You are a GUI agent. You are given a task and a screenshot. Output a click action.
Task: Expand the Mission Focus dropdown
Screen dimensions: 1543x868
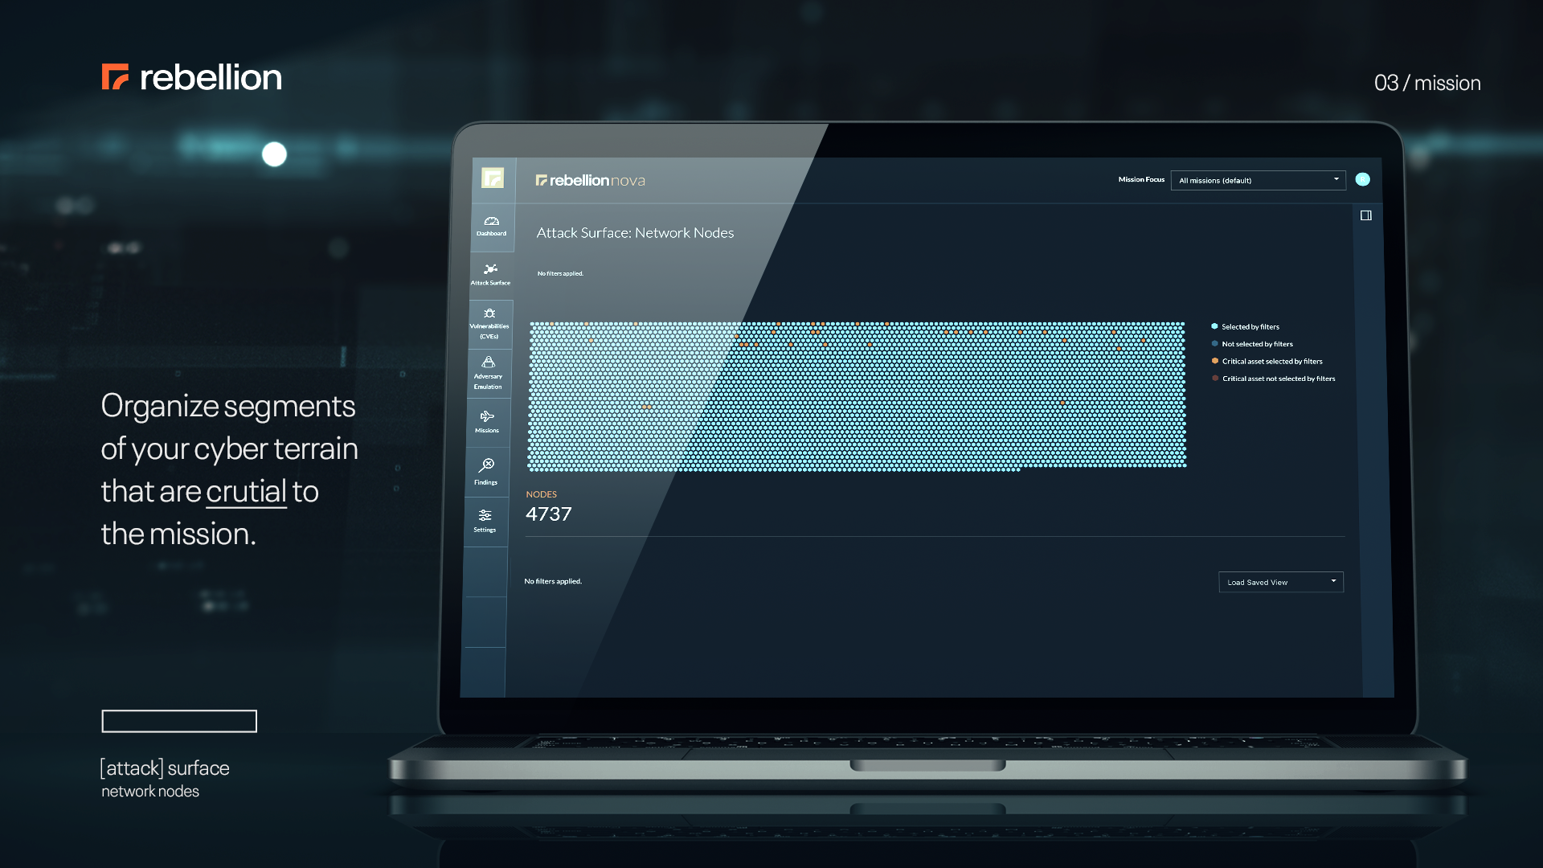[x=1257, y=180]
